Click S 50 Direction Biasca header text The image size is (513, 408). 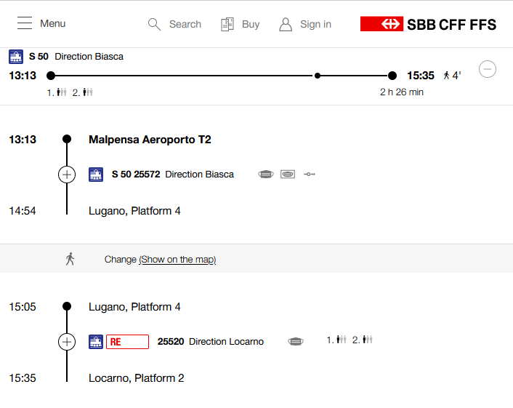(x=76, y=56)
